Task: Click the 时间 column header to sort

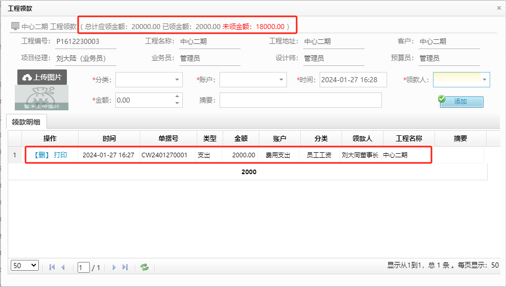Action: 109,138
